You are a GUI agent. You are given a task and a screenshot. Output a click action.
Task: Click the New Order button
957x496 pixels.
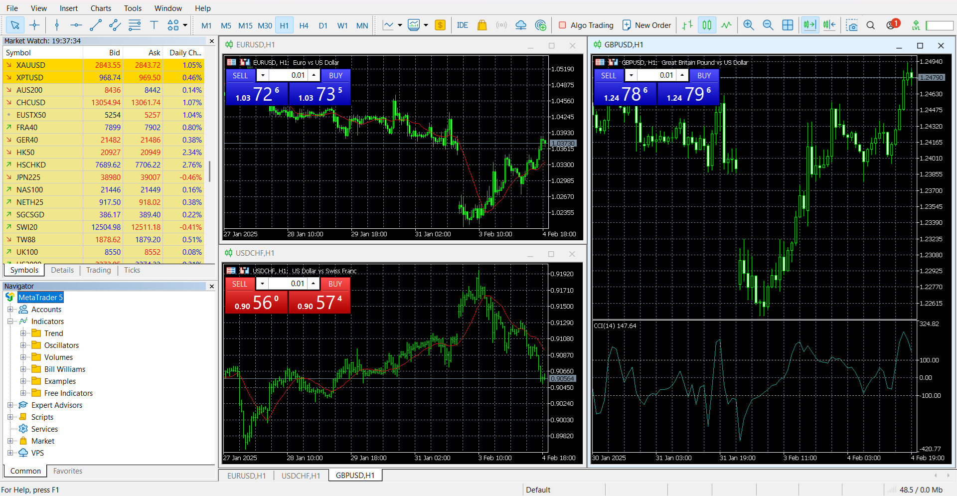point(646,25)
